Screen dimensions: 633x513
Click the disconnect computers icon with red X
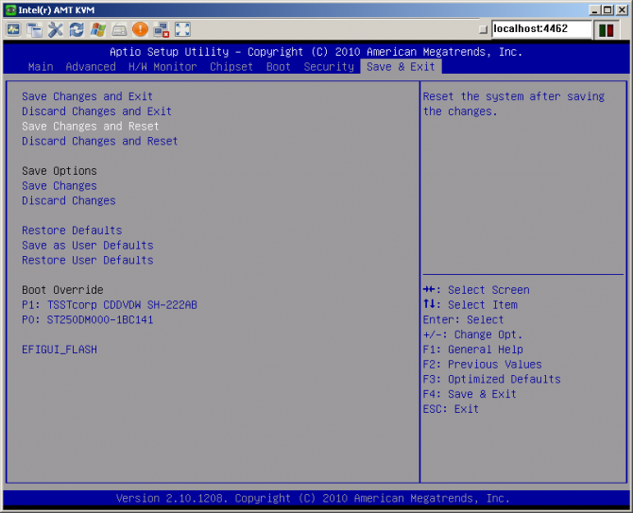[x=162, y=29]
